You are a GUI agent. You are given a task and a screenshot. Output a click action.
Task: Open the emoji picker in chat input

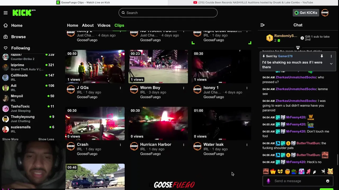pos(328,181)
